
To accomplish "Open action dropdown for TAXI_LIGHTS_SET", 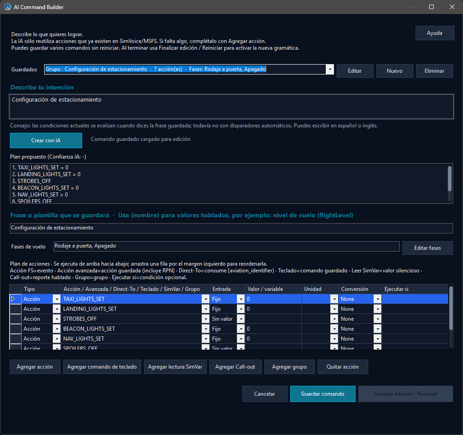I will pos(205,299).
